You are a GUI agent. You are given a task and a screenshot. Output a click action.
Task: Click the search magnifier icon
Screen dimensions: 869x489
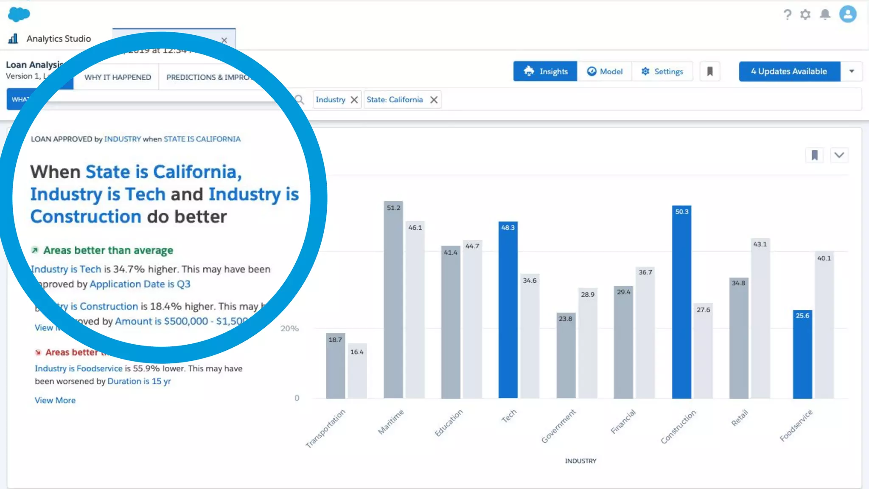[x=300, y=100]
